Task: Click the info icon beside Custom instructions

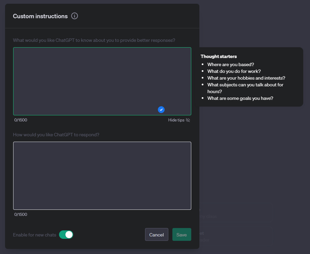Action: pos(75,16)
